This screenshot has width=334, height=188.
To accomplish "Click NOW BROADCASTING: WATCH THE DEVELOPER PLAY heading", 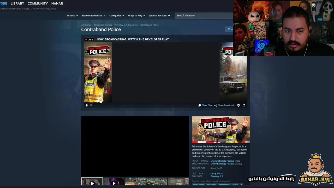I will coord(133,39).
